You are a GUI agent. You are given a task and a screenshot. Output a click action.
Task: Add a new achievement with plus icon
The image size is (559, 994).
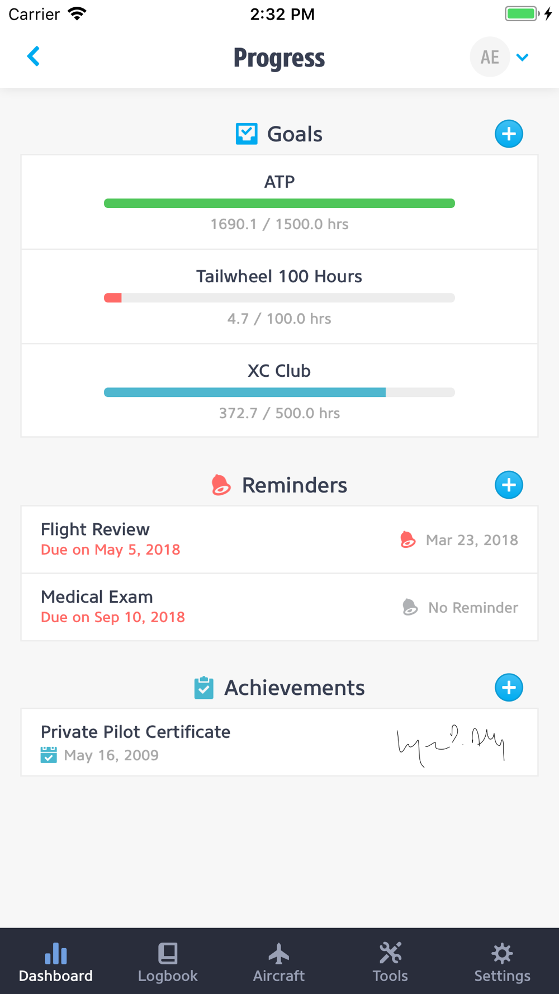click(x=509, y=688)
